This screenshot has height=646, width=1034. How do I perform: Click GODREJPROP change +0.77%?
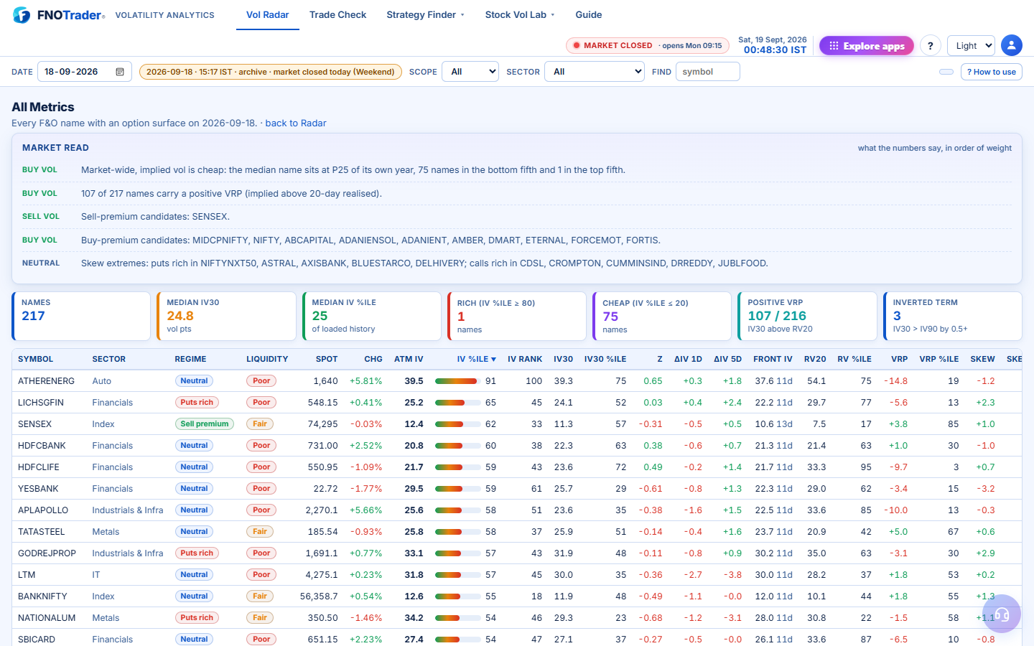(x=365, y=553)
